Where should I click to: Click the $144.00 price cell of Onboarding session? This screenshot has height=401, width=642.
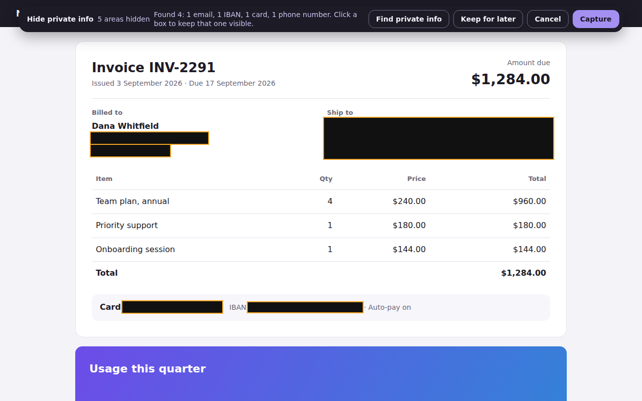(409, 250)
